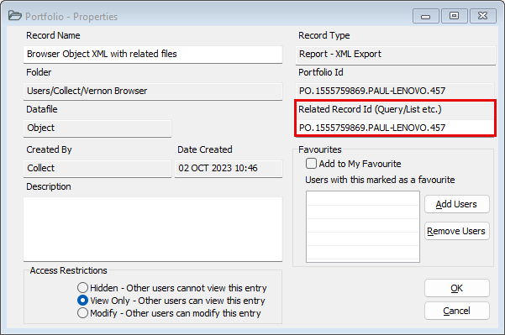Screen dimensions: 505x335
Task: Click the Portfolio Id field value
Action: [x=395, y=91]
